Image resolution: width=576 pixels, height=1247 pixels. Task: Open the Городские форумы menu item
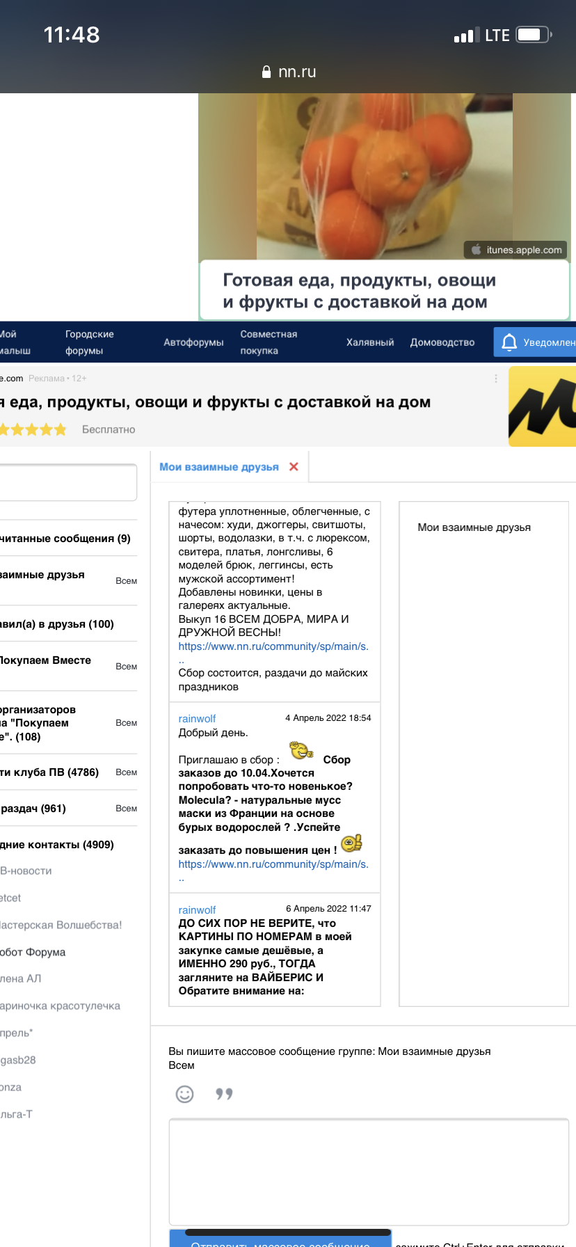(x=89, y=342)
